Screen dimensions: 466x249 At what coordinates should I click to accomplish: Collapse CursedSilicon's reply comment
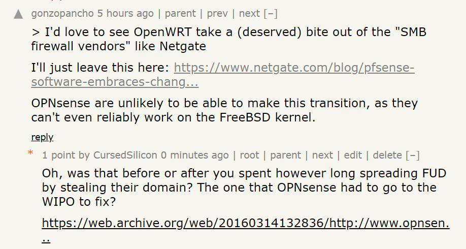point(413,155)
